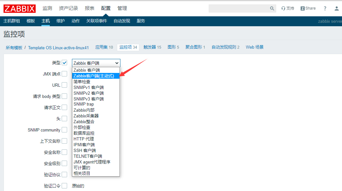Select SNMP trap option
This screenshot has width=342, height=191.
[96, 104]
